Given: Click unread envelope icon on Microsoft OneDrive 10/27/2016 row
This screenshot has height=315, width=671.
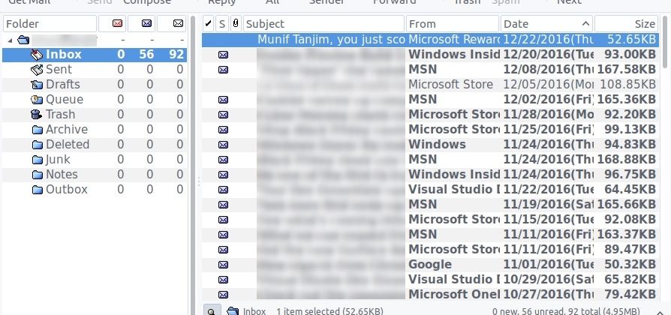Looking at the screenshot, I should coord(223,295).
